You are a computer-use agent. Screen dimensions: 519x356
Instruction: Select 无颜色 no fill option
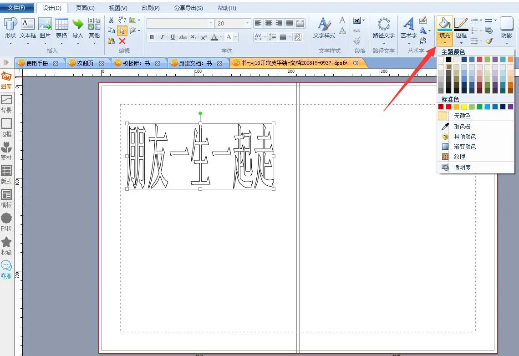[x=462, y=116]
